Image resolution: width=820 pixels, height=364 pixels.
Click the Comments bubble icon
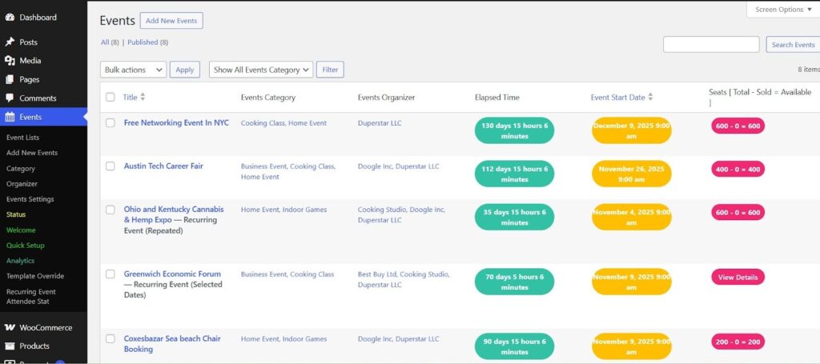coord(10,98)
